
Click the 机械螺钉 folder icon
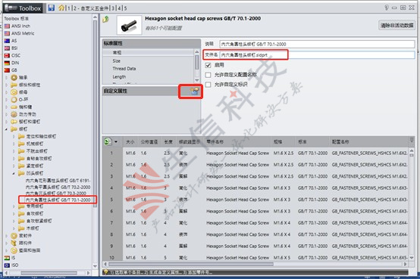click(21, 144)
